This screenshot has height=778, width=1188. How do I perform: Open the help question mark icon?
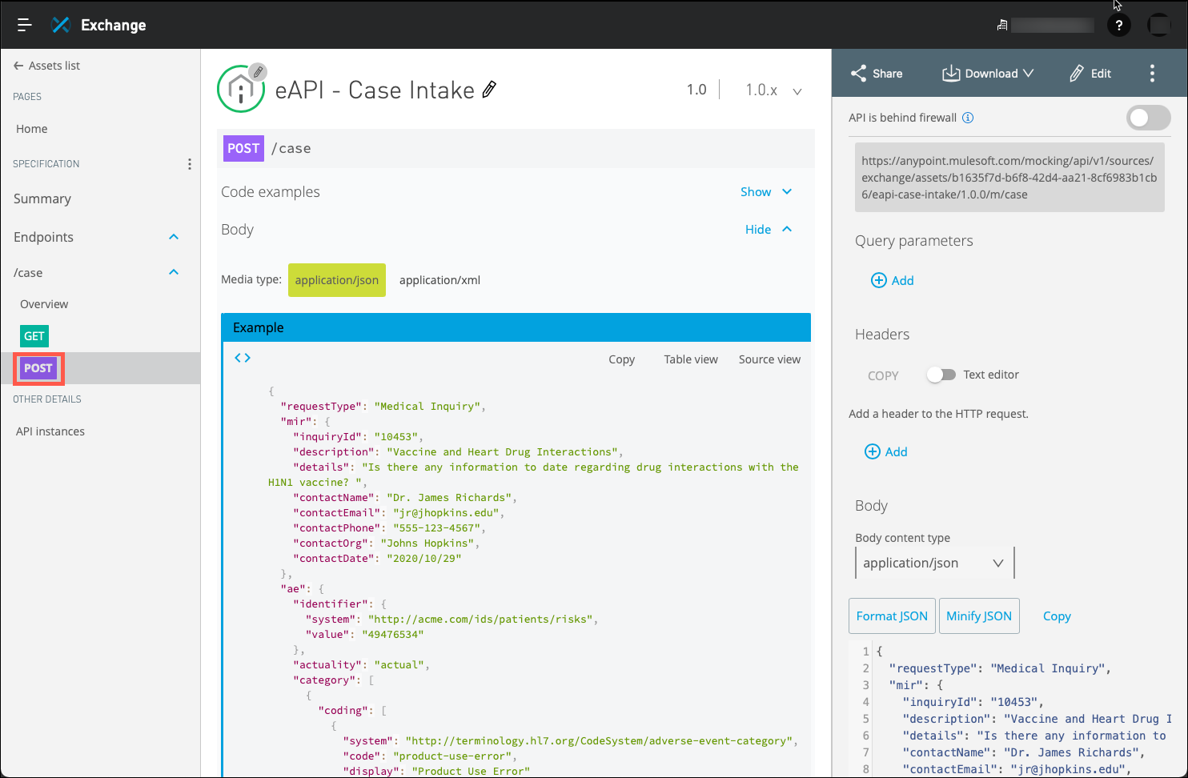point(1118,26)
